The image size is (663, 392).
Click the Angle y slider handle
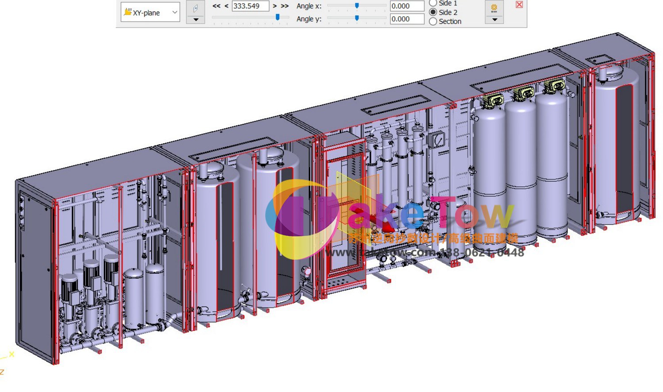pos(357,19)
